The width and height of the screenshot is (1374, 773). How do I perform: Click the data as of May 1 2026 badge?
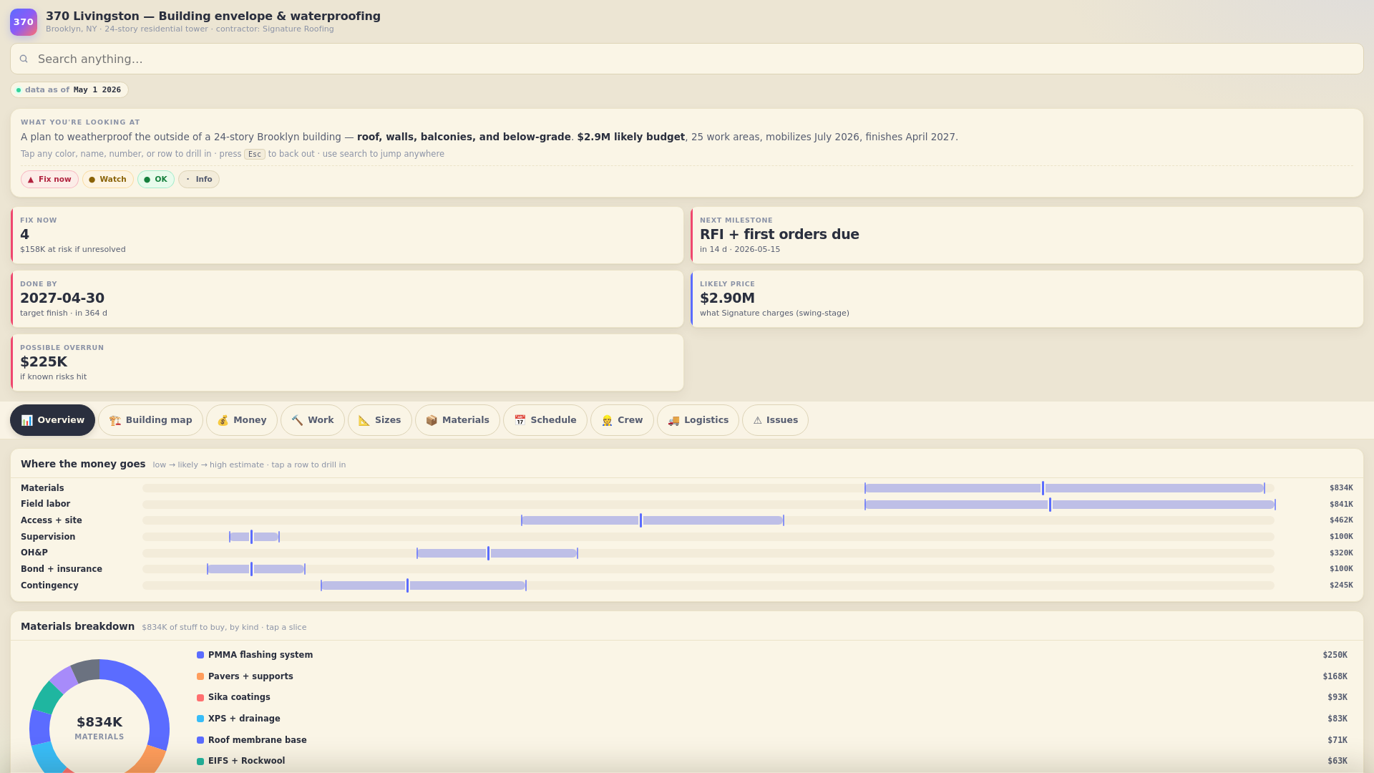click(69, 90)
